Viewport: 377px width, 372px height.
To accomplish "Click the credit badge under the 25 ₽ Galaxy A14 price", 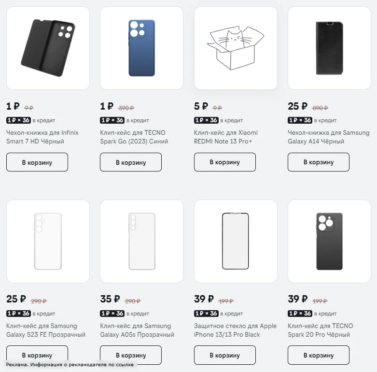I will tap(300, 120).
